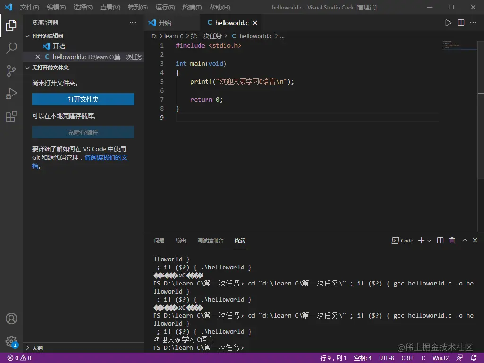Image resolution: width=484 pixels, height=363 pixels.
Task: Open the Explorer panel more actions ellipsis
Action: point(133,23)
